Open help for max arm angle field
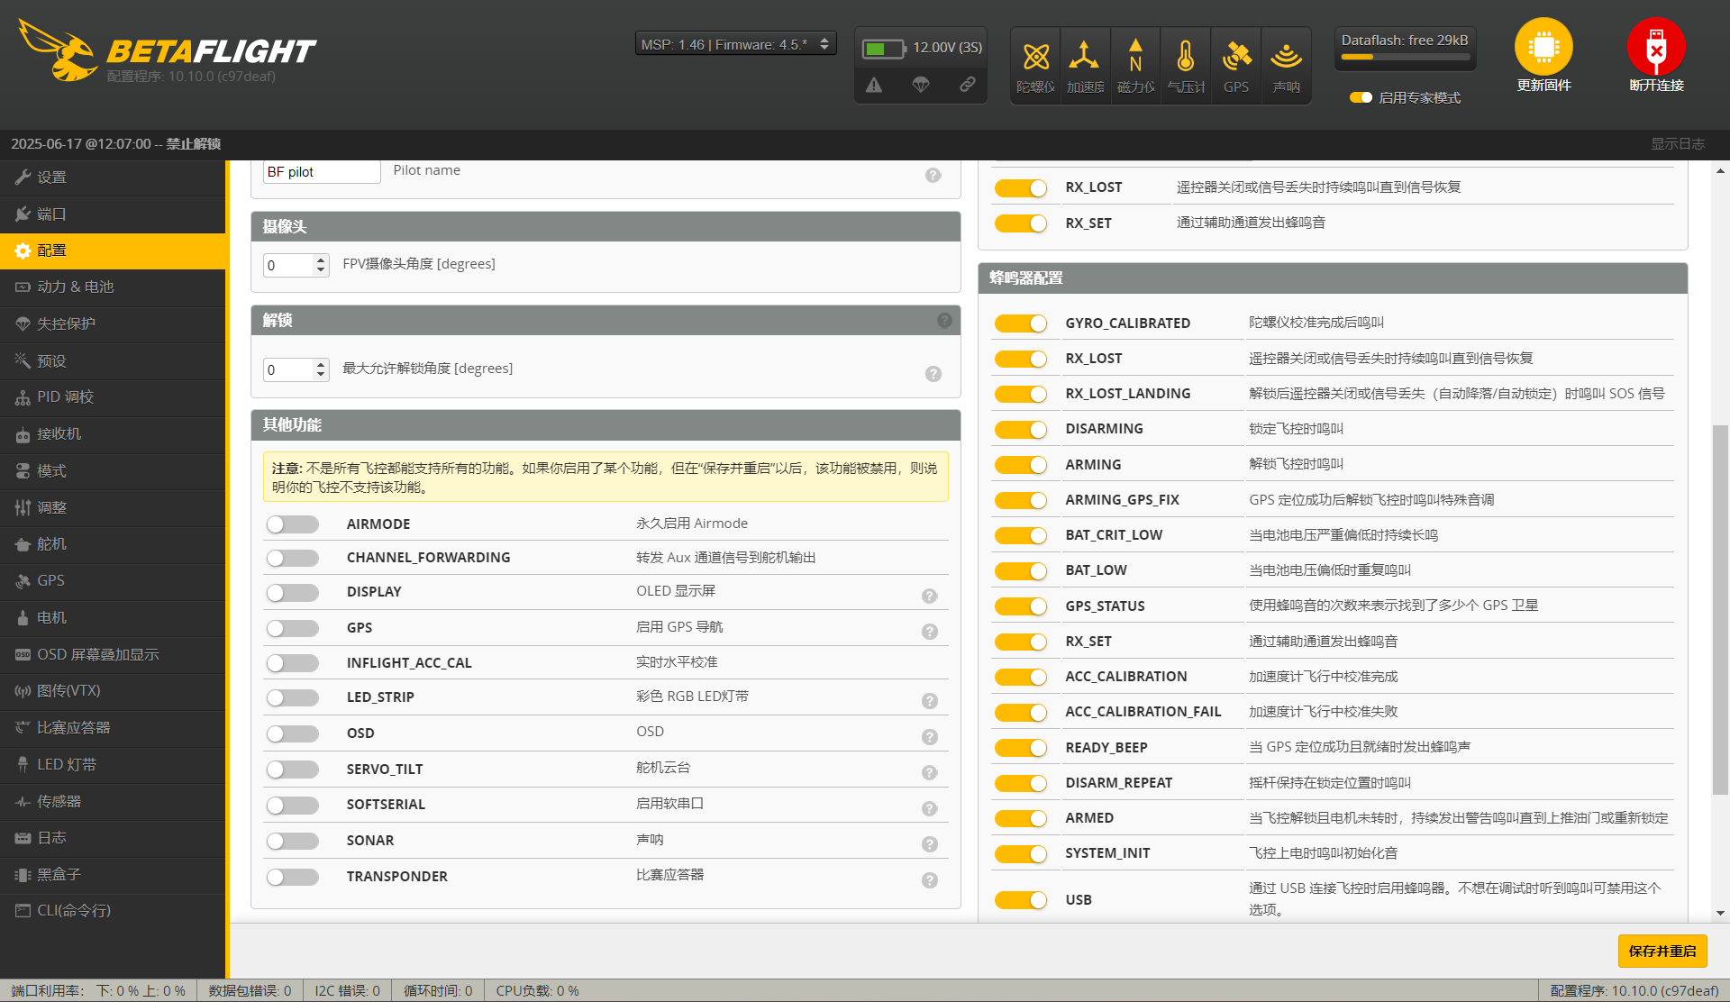 click(933, 373)
